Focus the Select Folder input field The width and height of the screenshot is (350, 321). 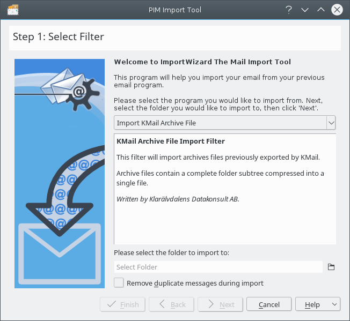[218, 267]
